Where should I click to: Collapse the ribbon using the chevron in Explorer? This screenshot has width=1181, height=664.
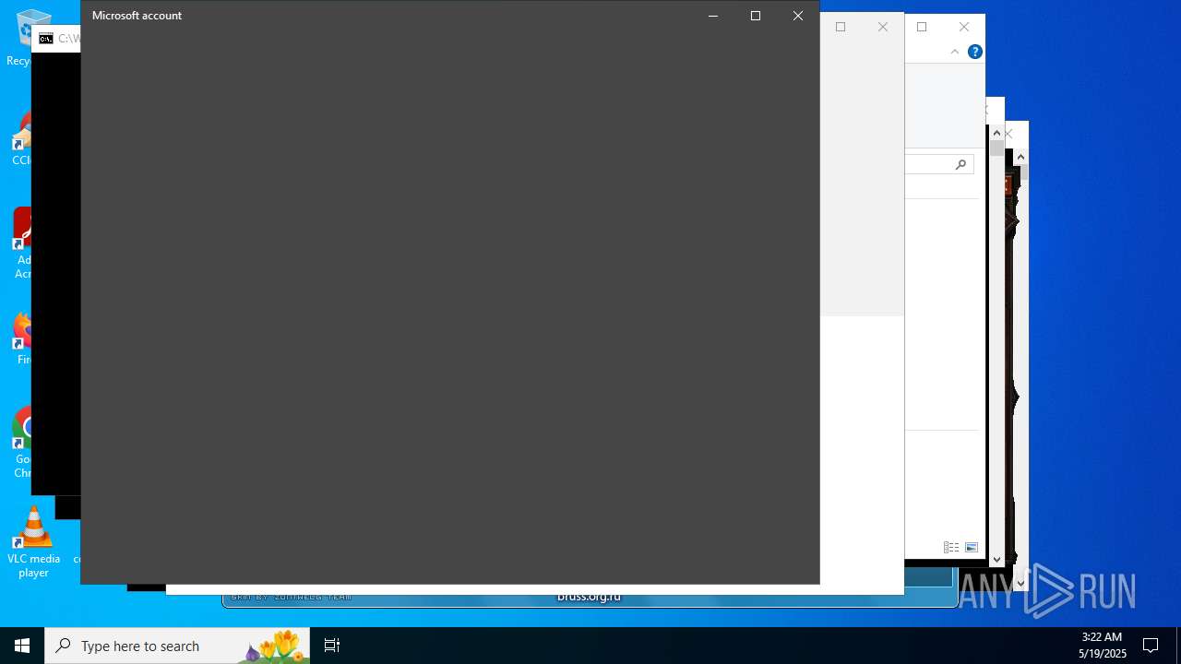tap(954, 52)
